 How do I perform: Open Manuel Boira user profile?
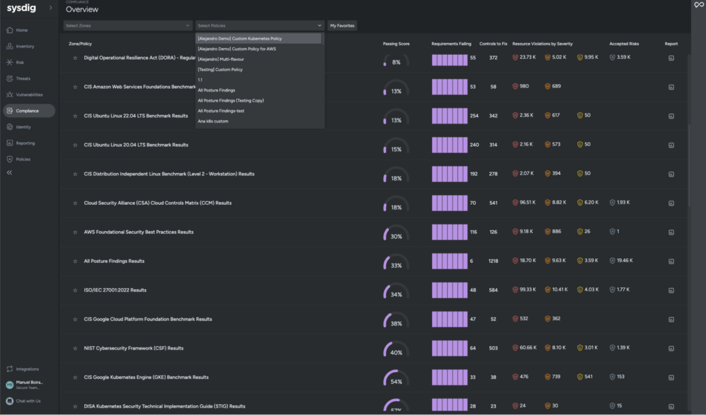click(25, 385)
